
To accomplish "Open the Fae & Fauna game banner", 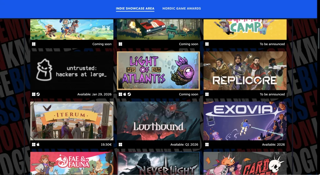I will [72, 163].
